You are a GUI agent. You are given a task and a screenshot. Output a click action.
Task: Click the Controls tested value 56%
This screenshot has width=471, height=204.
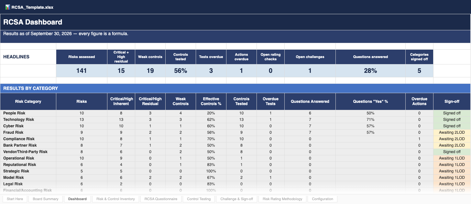click(181, 71)
